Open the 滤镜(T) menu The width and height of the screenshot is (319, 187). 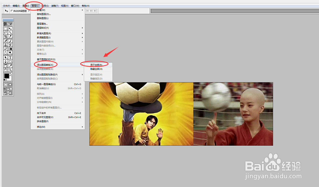click(x=55, y=6)
